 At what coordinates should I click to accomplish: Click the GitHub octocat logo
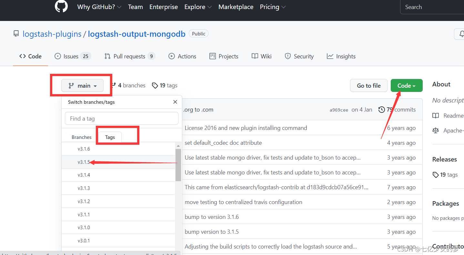61,6
